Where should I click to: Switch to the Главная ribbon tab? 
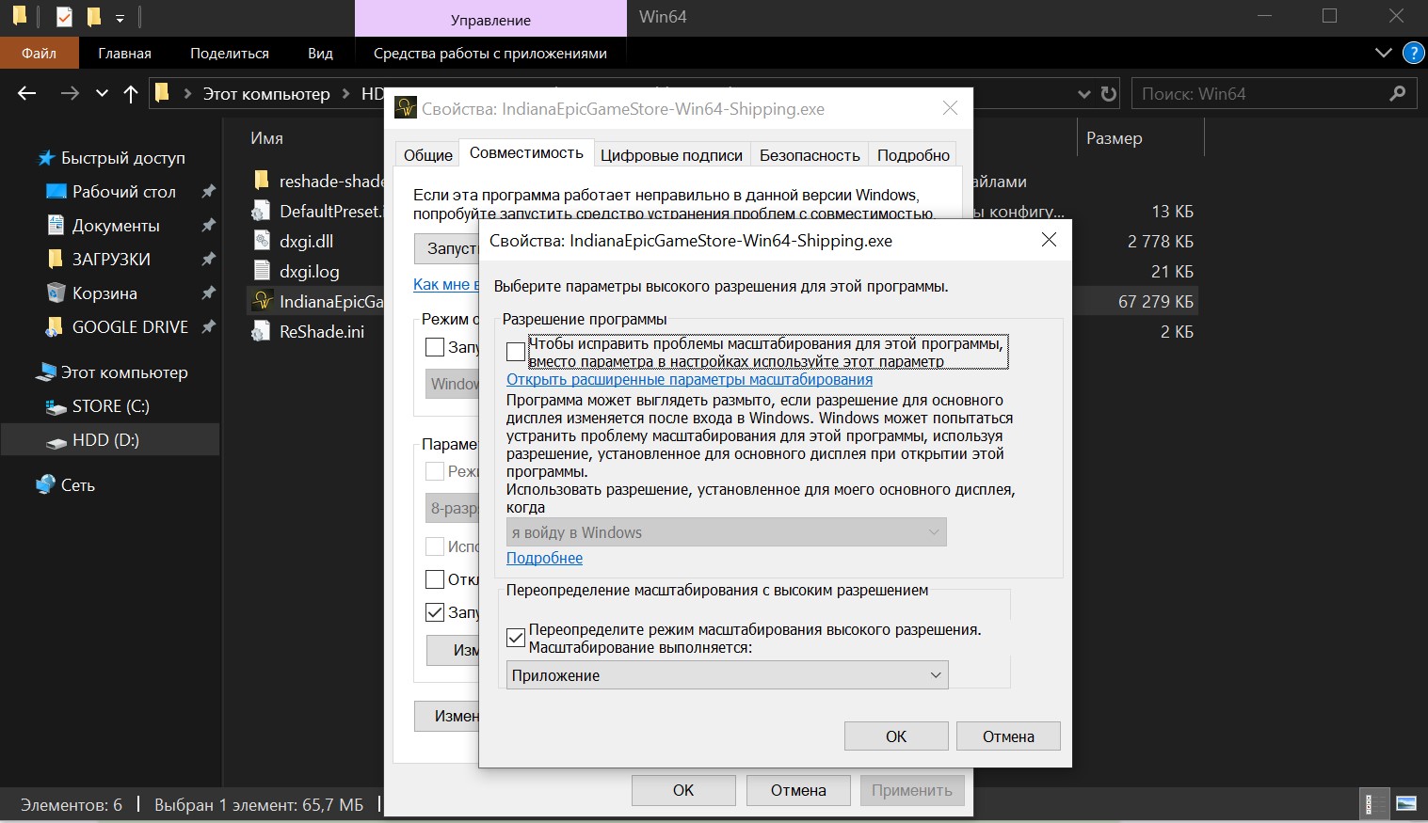click(x=124, y=53)
